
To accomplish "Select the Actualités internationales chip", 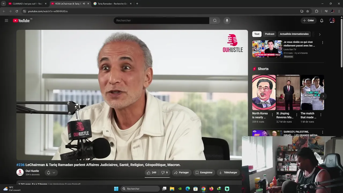I will click(x=294, y=34).
